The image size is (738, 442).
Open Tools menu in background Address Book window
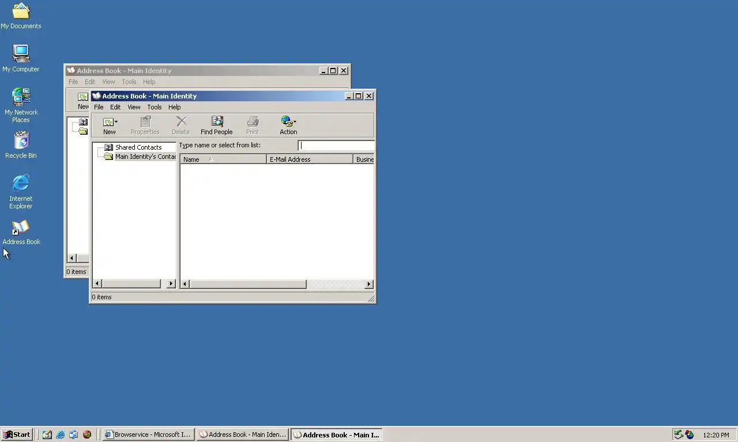(129, 82)
